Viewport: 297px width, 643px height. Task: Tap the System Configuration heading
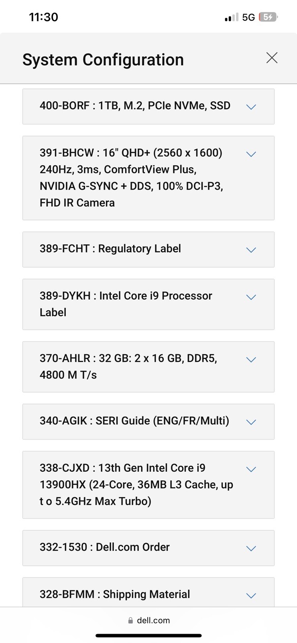click(103, 59)
